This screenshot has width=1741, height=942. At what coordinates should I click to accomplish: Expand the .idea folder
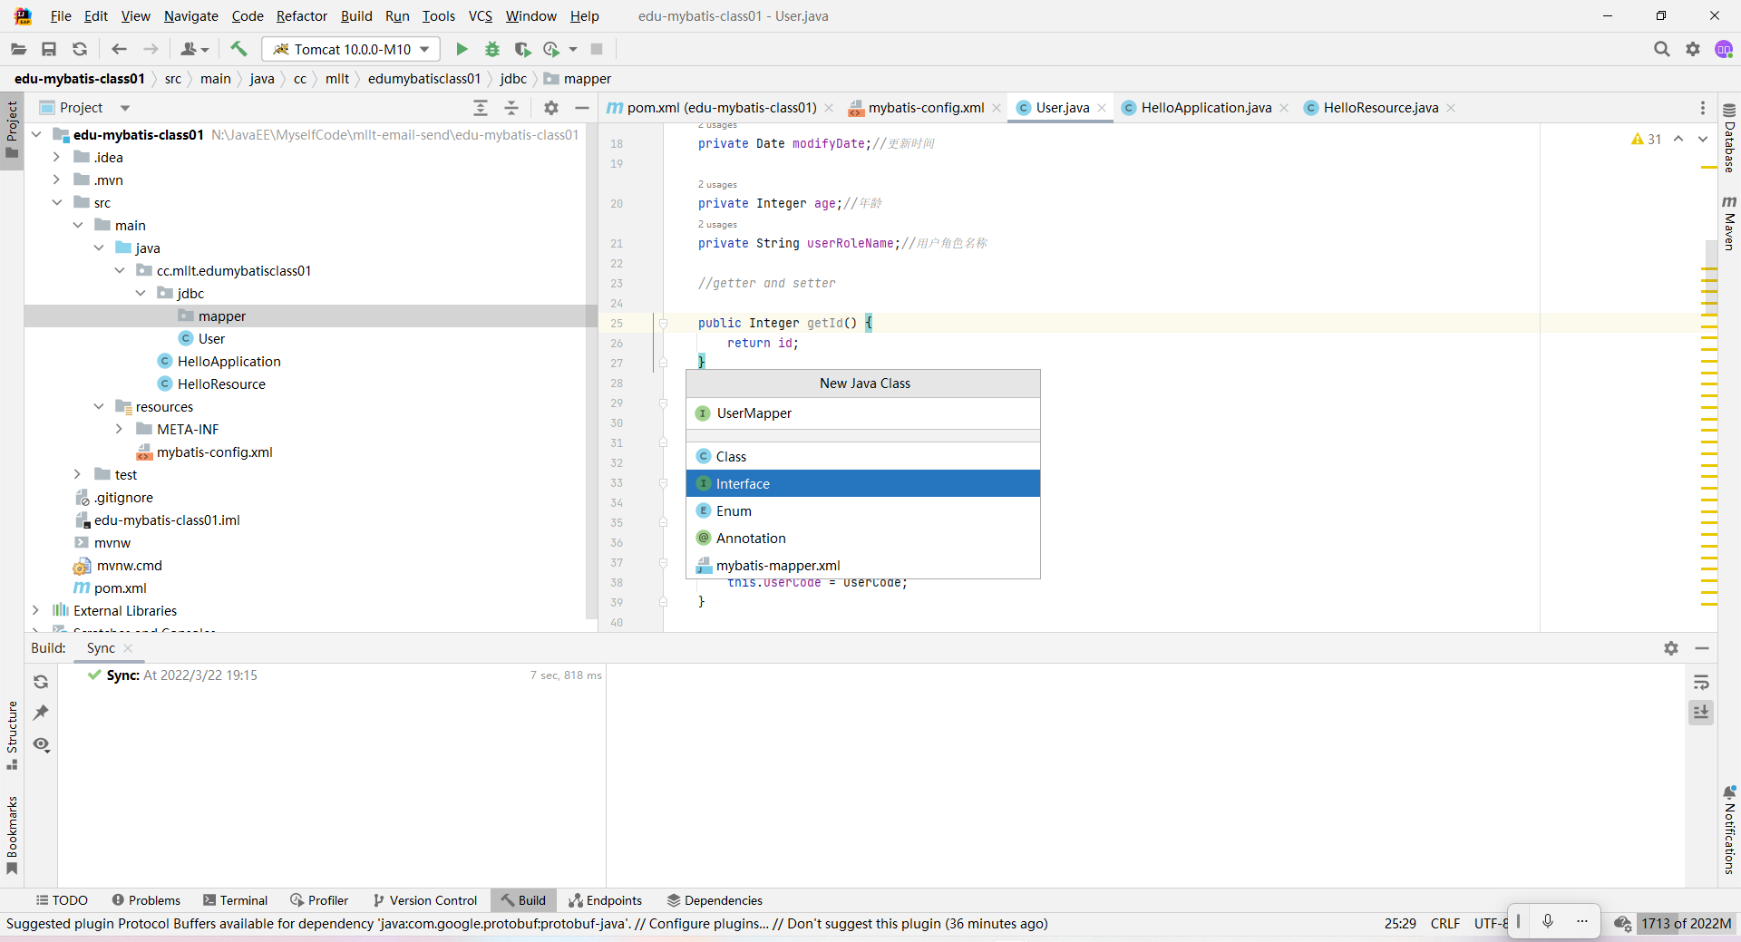(56, 157)
